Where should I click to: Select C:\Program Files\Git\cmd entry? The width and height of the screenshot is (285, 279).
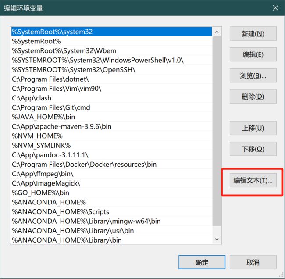click(x=111, y=107)
